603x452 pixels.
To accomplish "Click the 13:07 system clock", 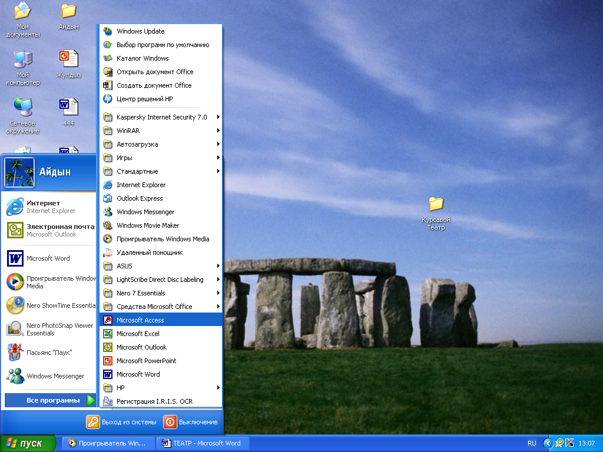I will click(x=587, y=443).
